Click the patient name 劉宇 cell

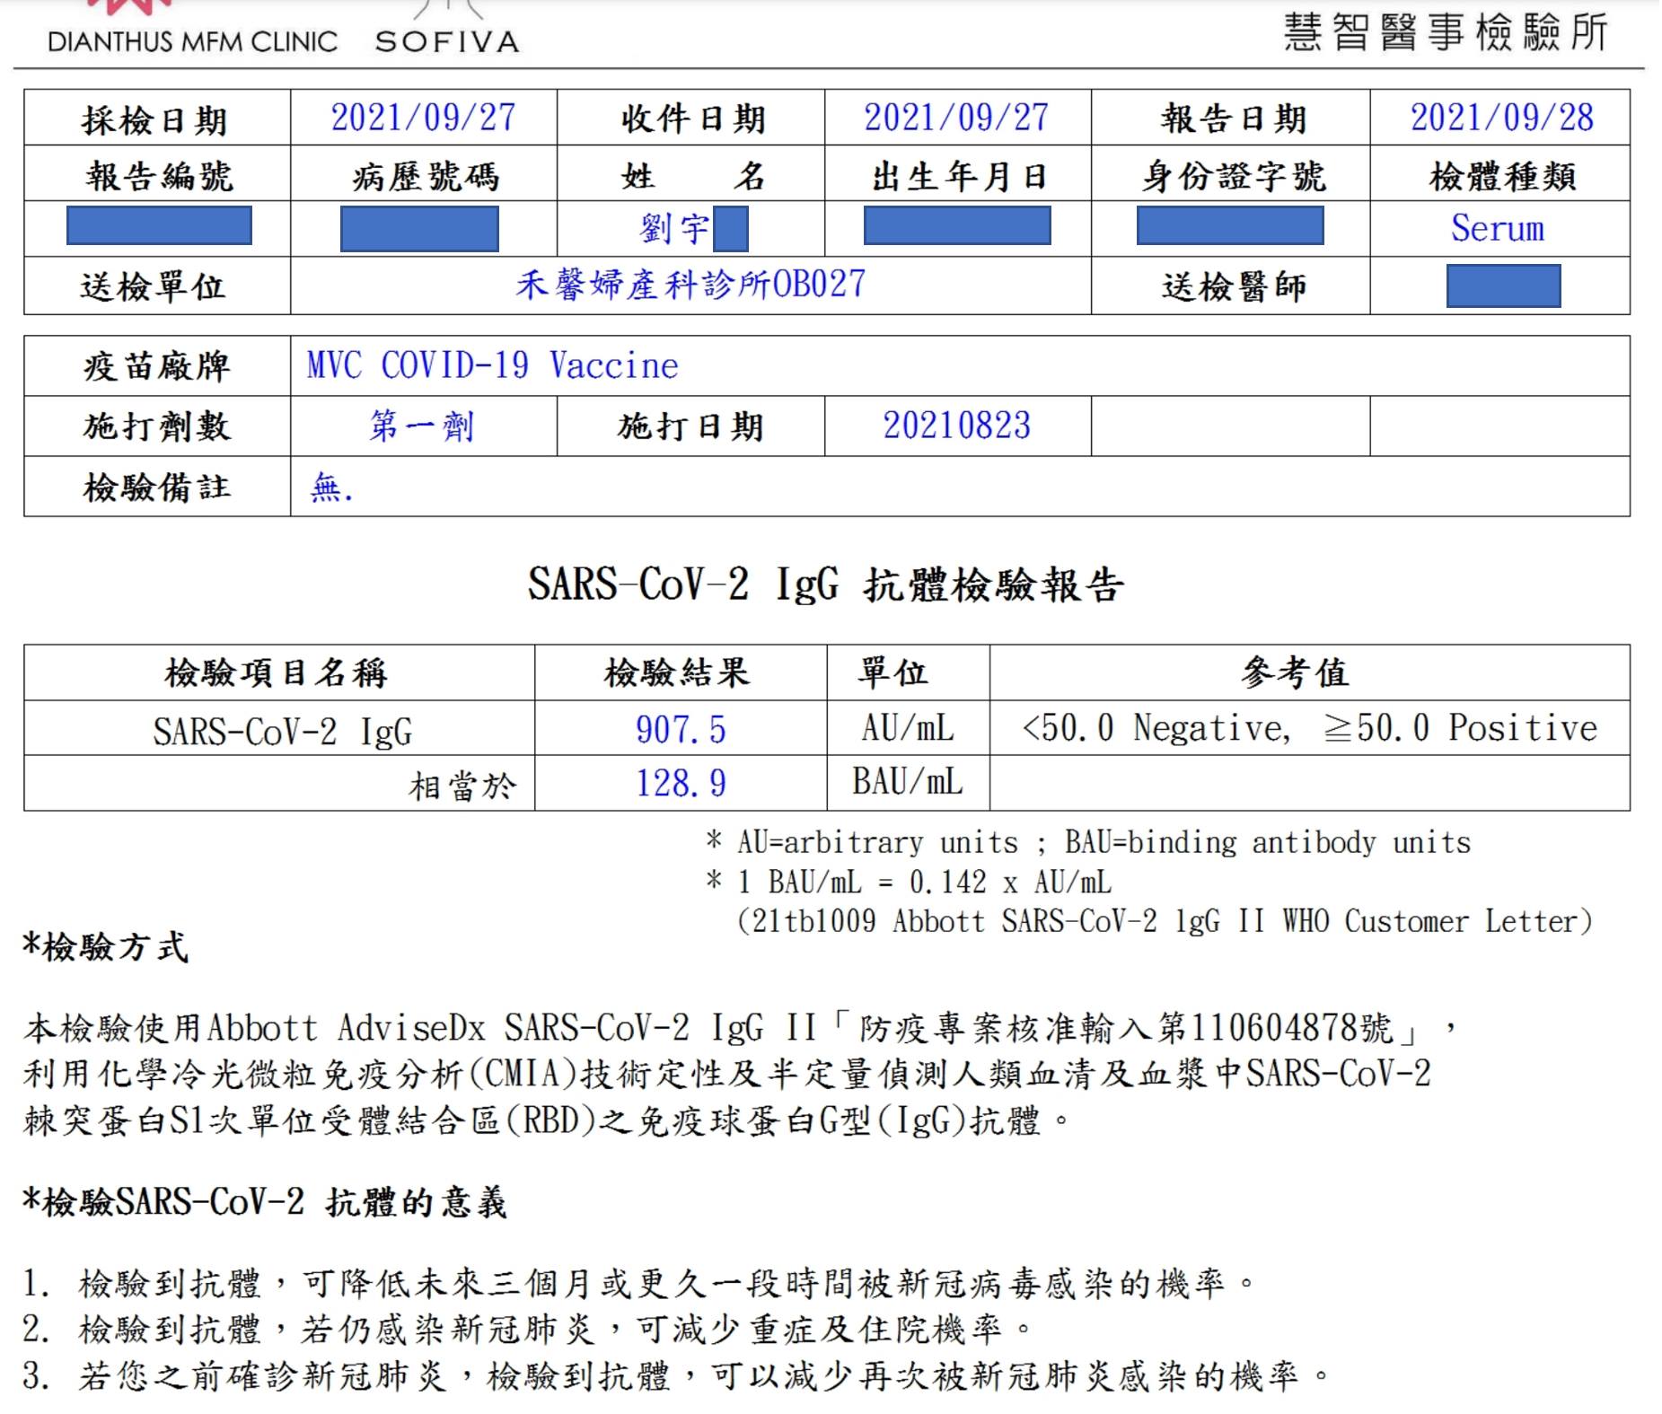pos(692,228)
